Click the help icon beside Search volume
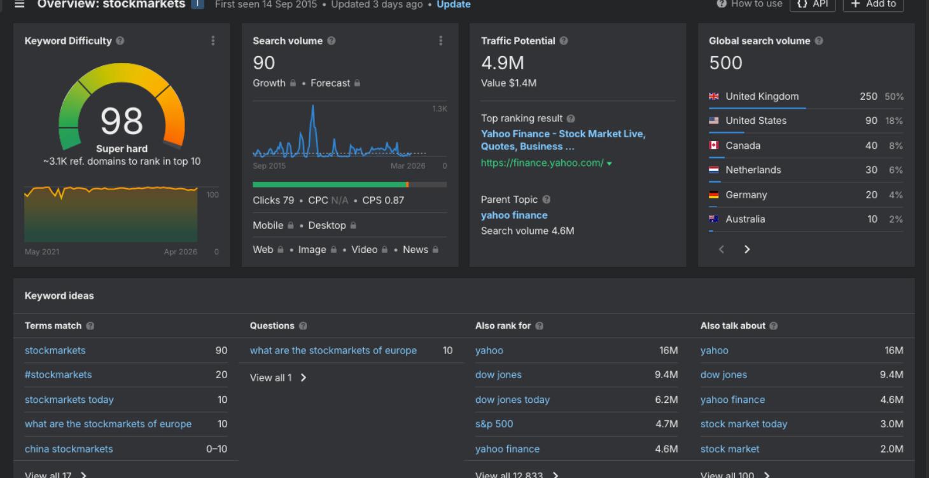The image size is (929, 478). [332, 41]
